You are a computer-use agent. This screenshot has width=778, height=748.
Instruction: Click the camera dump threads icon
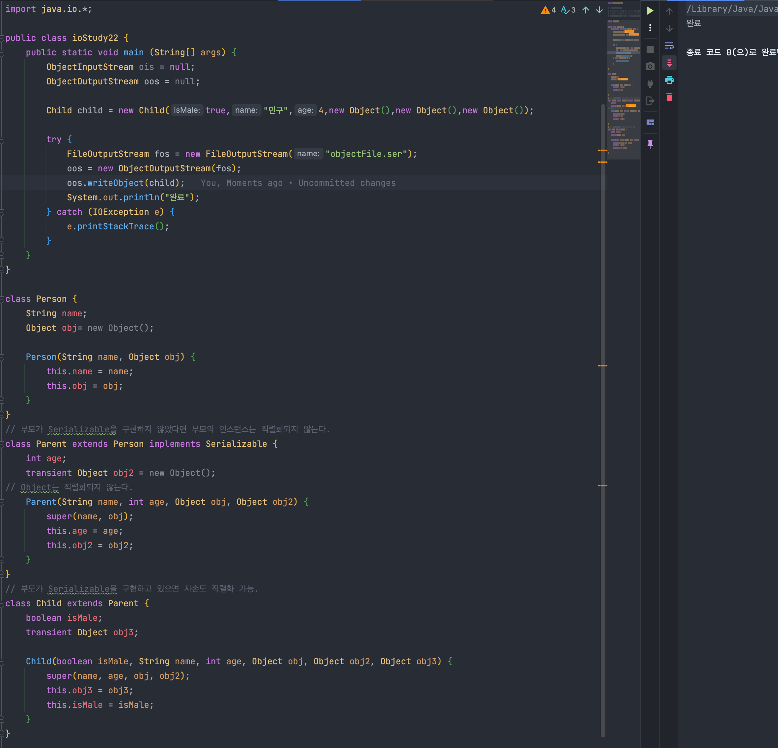click(x=650, y=66)
